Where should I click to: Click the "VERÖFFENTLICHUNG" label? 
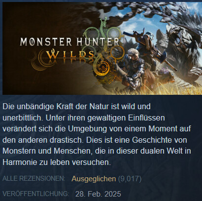point(35,194)
